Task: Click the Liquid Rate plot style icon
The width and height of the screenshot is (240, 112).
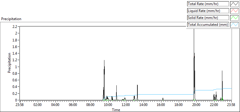Action: (235, 11)
